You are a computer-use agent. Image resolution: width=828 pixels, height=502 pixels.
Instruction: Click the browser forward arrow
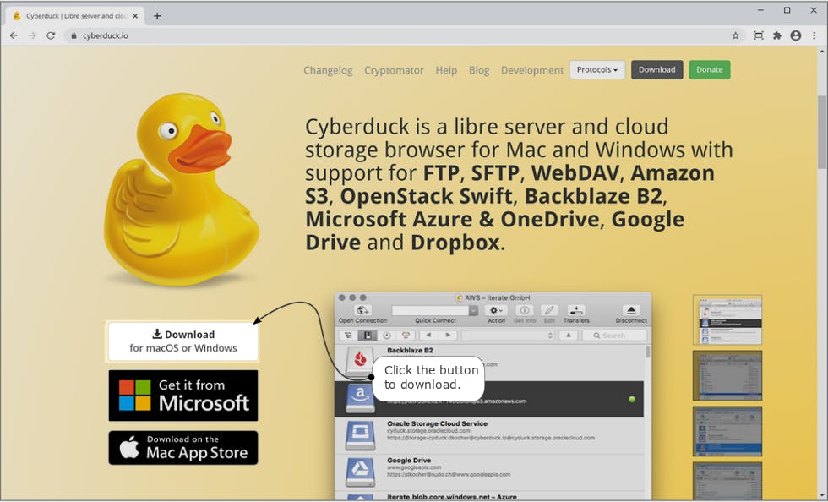coord(32,35)
